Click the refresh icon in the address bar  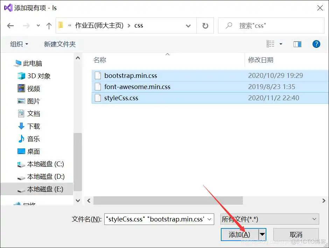coord(205,25)
